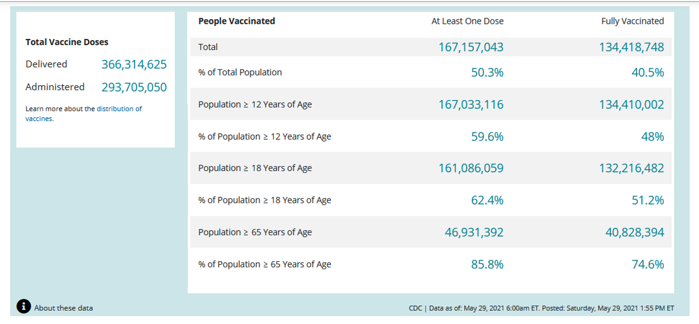Click the About these data text
The image size is (699, 324).
tap(63, 308)
